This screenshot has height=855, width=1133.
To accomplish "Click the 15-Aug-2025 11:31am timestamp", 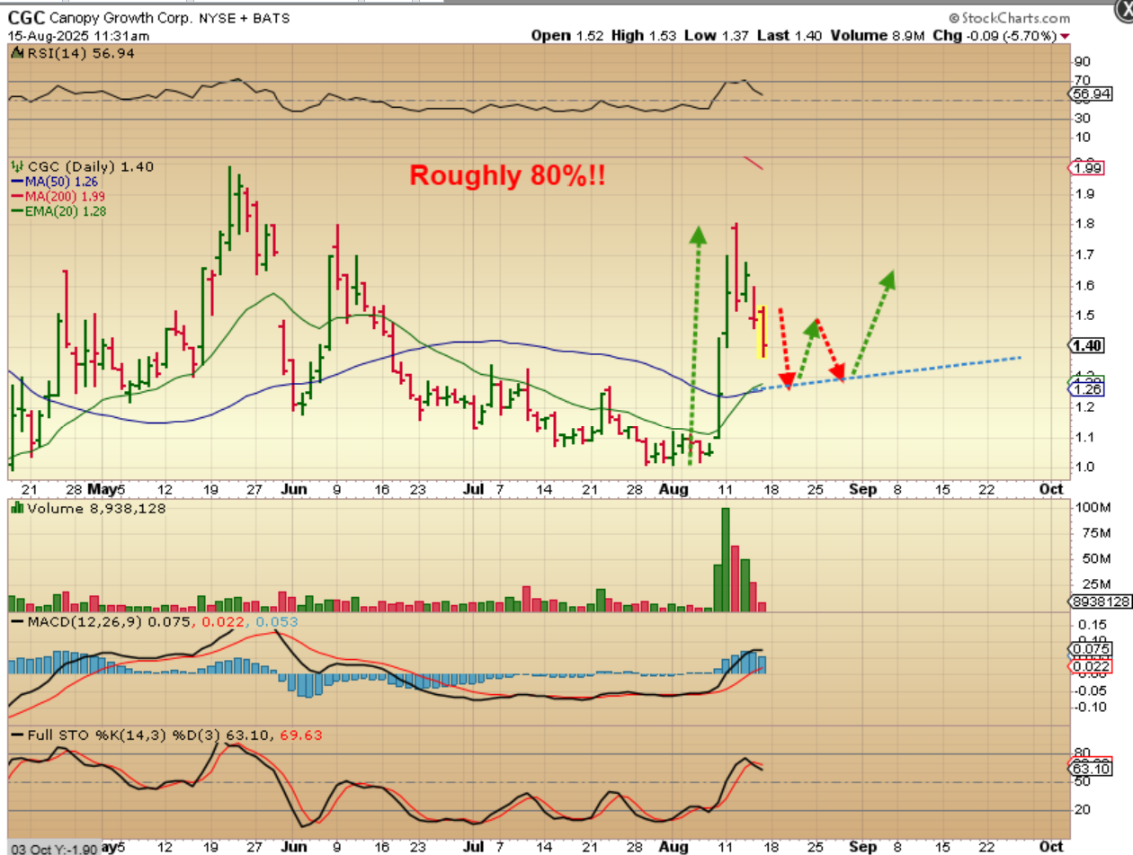I will coord(79,36).
